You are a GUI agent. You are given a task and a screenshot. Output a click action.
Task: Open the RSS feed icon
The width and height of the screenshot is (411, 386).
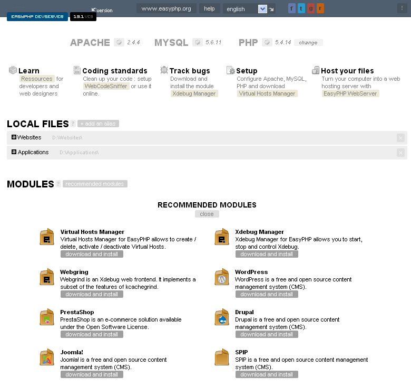tap(320, 8)
